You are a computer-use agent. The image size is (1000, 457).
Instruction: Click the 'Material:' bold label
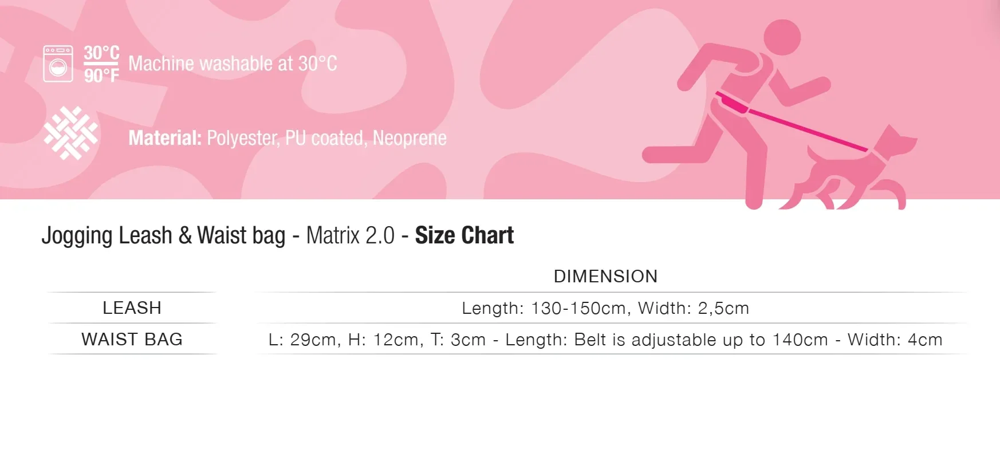coord(165,138)
